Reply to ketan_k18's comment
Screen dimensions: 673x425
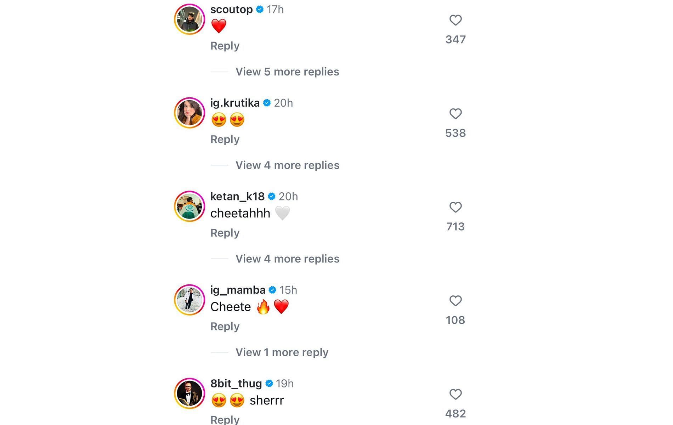[x=225, y=233]
